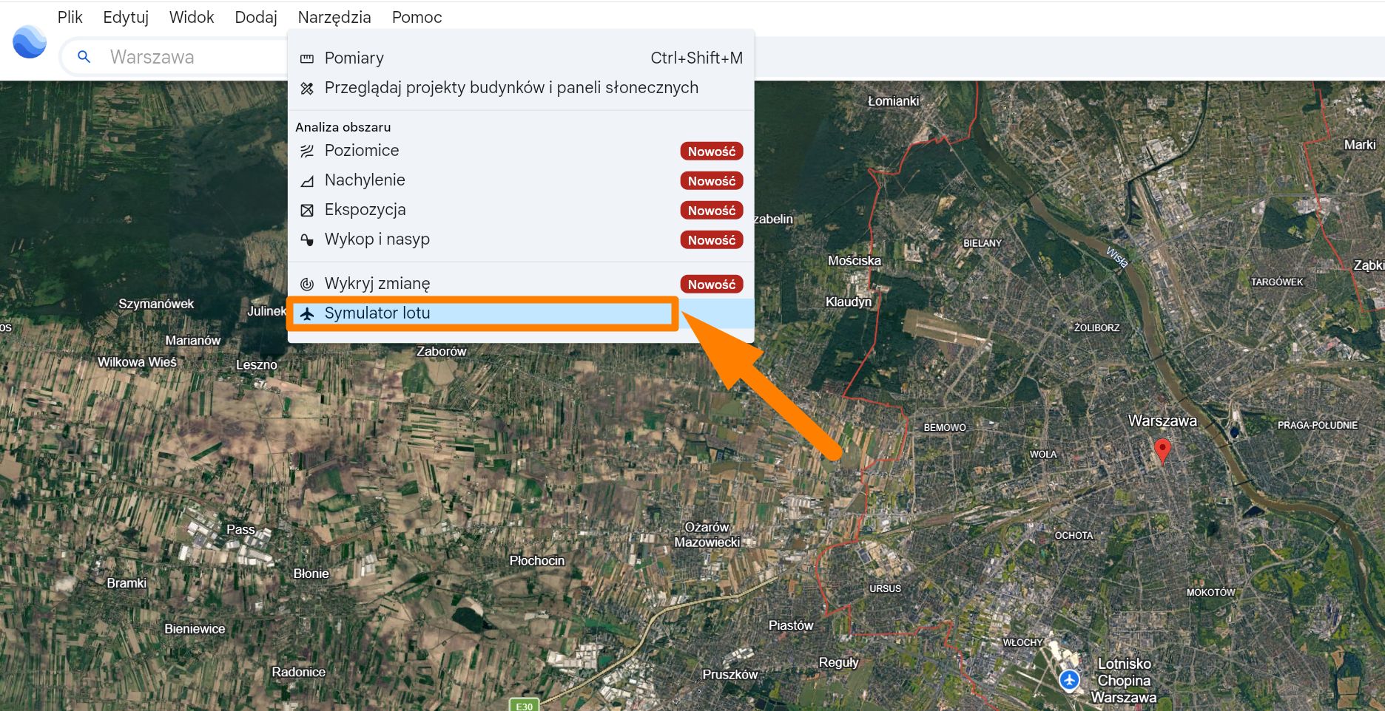
Task: Click the BIELANY district label
Action: (983, 243)
